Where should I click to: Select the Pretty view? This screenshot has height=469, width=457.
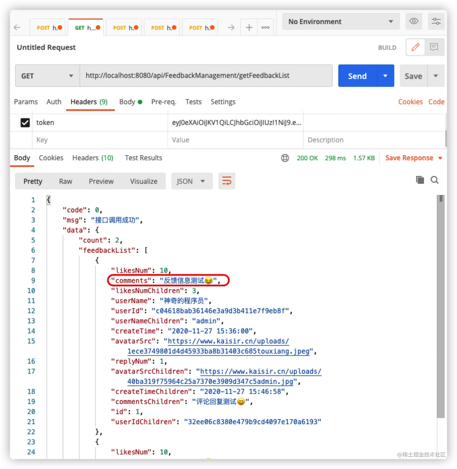[33, 181]
